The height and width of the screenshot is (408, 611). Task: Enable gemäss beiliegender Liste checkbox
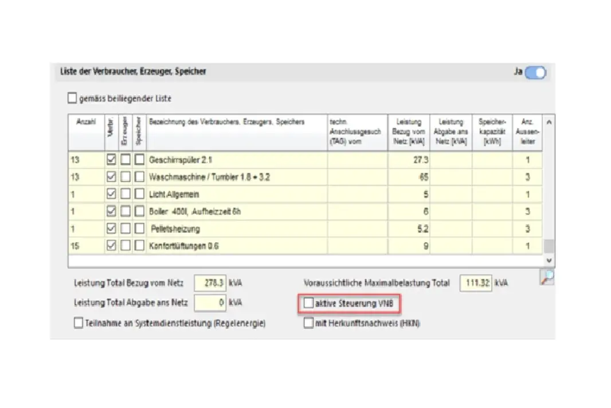72,99
